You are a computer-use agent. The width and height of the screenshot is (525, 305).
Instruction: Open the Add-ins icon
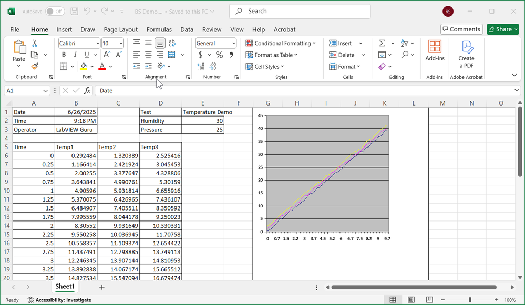(x=435, y=51)
